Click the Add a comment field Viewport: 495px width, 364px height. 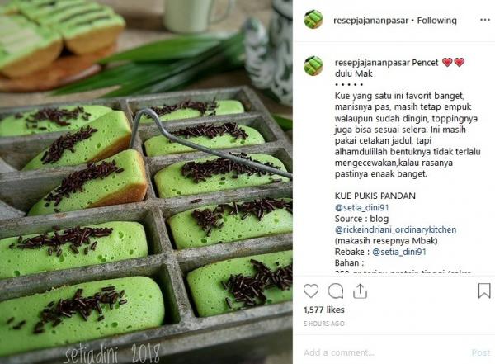[x=385, y=352]
